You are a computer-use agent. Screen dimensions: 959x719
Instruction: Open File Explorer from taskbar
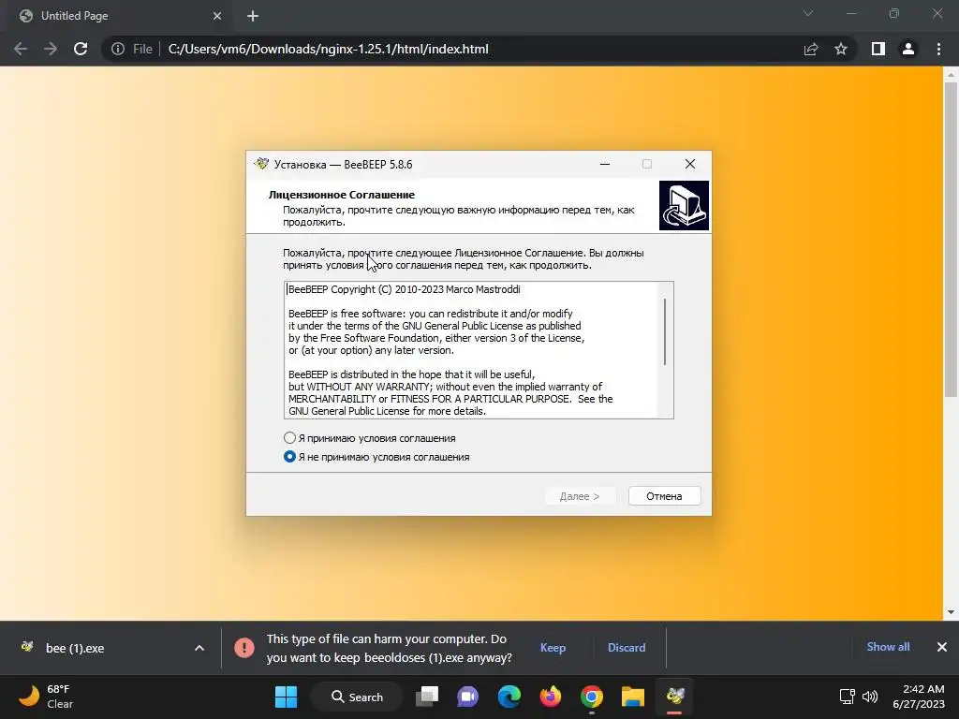[x=633, y=697]
